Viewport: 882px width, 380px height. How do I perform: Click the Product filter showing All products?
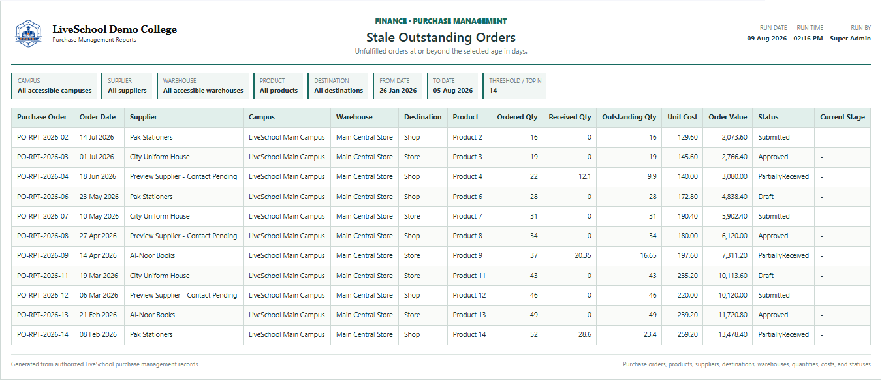[278, 86]
